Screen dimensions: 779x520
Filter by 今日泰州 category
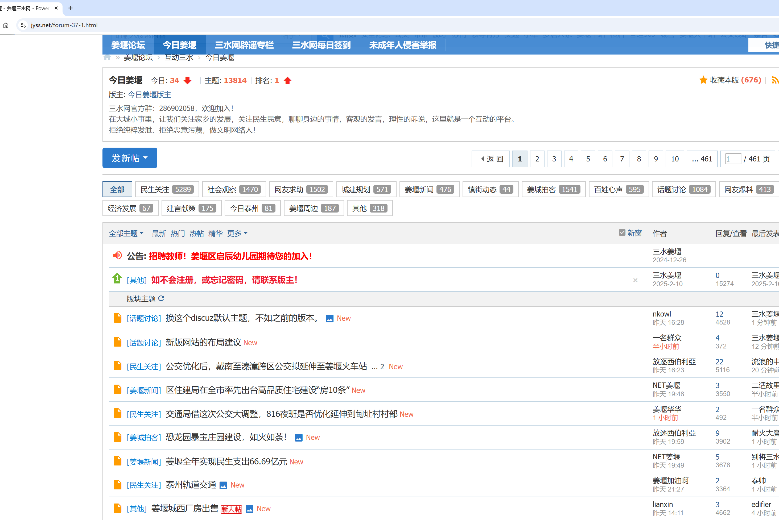pyautogui.click(x=253, y=208)
